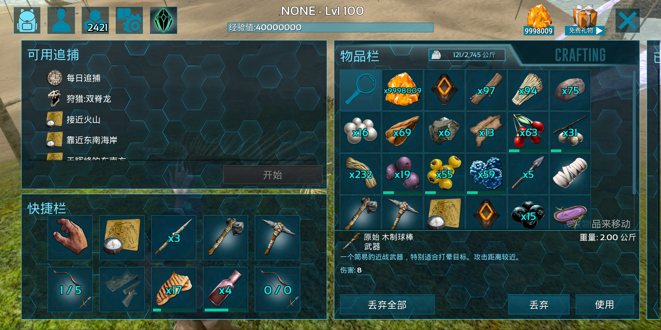Click the 开始 start button
The width and height of the screenshot is (661, 330).
(x=273, y=175)
